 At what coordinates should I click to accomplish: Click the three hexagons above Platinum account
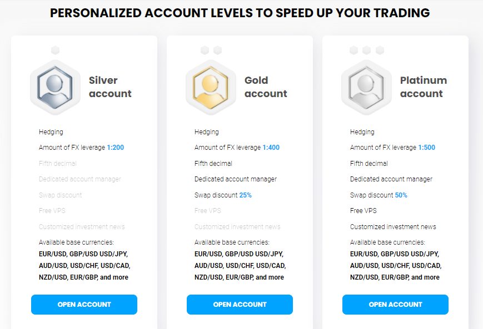coord(367,50)
